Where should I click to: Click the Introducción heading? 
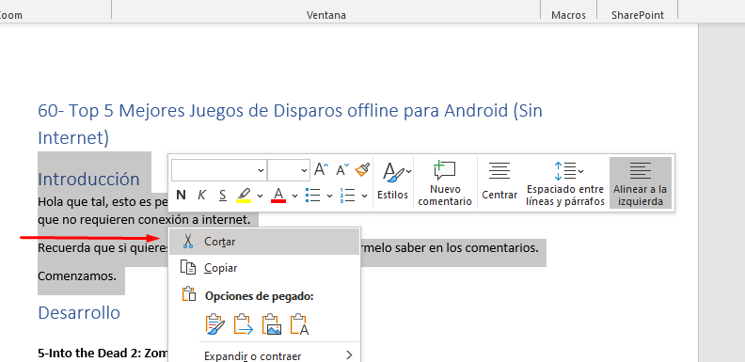pyautogui.click(x=88, y=179)
